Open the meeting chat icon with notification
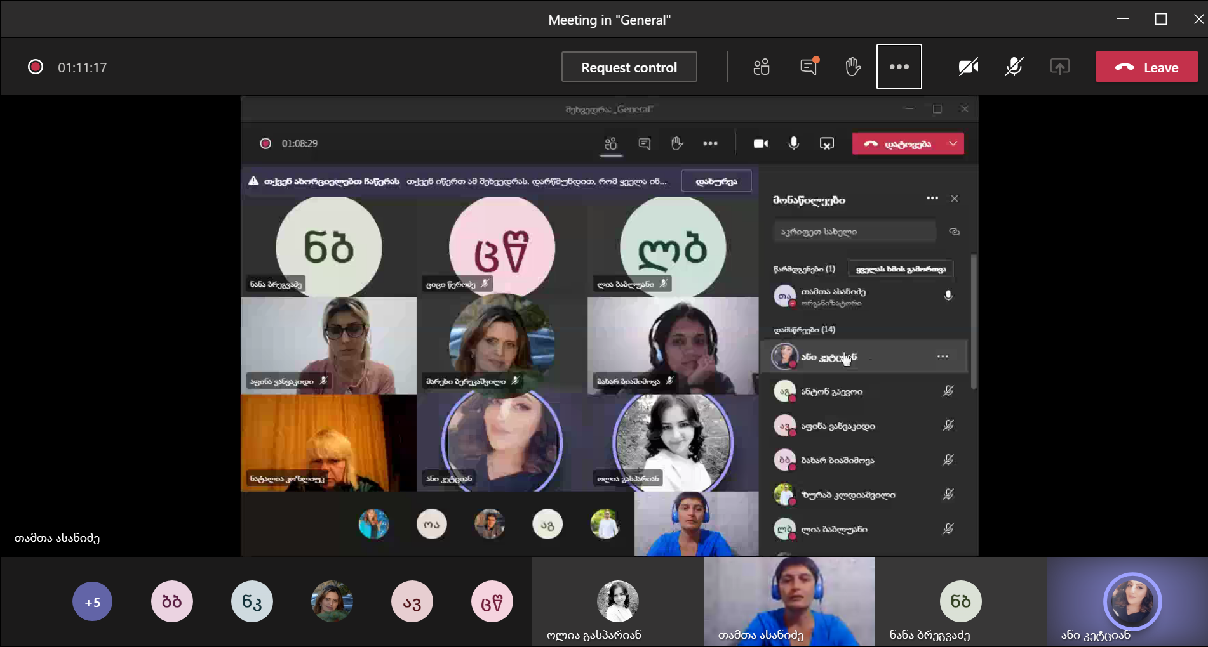The height and width of the screenshot is (647, 1208). point(809,67)
